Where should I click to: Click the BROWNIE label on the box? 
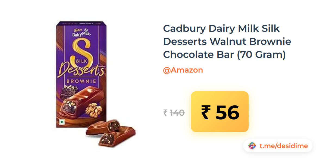pos(81,81)
